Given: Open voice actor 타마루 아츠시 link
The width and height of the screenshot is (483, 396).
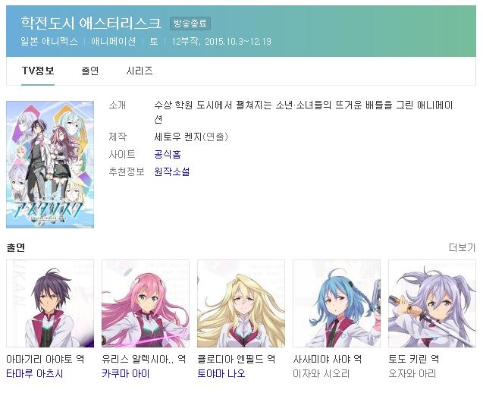Looking at the screenshot, I should coord(35,373).
